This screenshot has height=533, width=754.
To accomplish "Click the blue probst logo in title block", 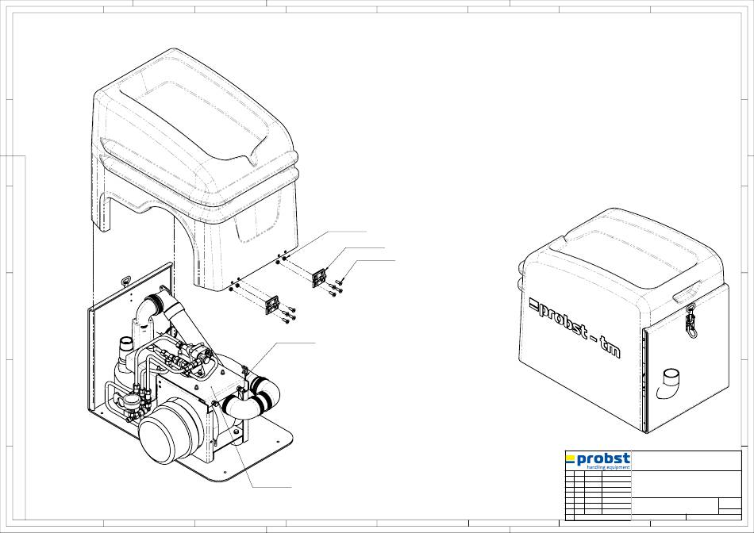I will pyautogui.click(x=598, y=459).
